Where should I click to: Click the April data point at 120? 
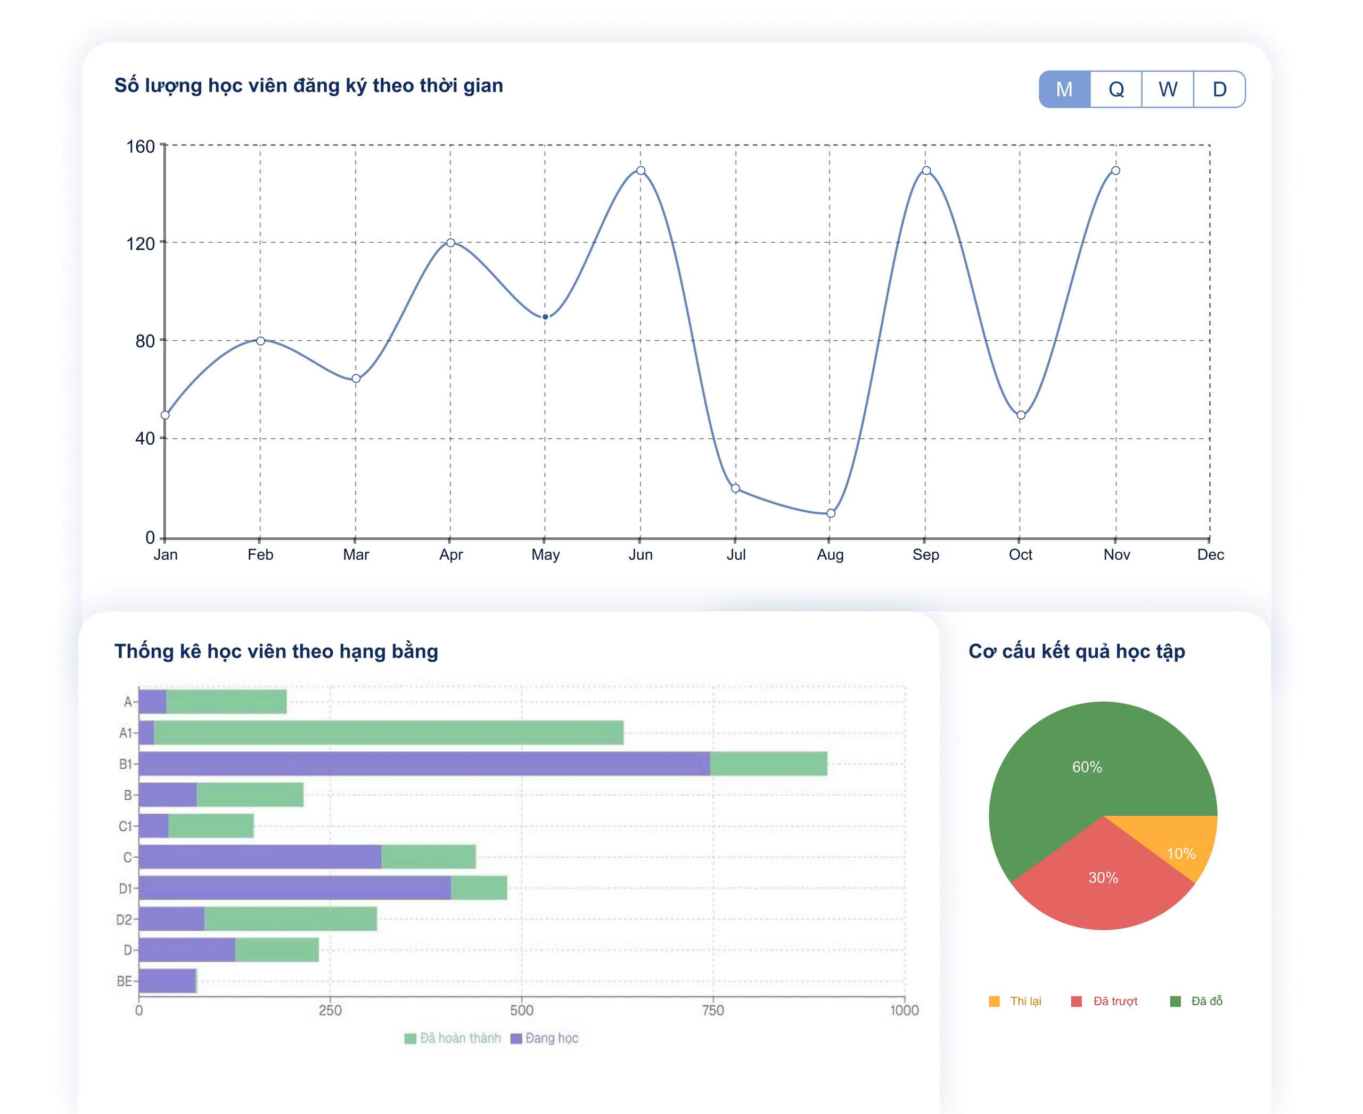[x=450, y=243]
